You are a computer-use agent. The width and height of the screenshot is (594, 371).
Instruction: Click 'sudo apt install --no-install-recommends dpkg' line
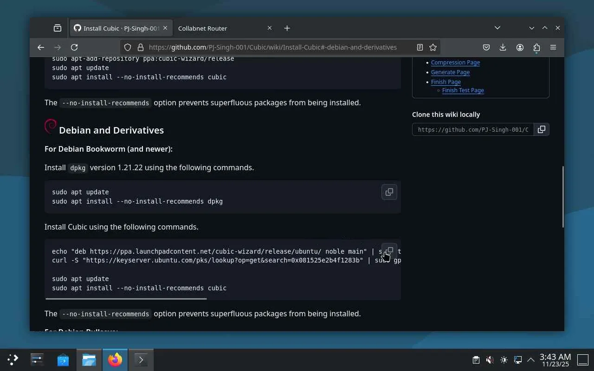[x=137, y=201]
